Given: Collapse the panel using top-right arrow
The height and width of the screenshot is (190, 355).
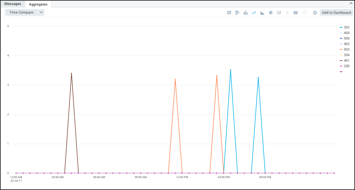Looking at the screenshot, I should click(x=351, y=3).
